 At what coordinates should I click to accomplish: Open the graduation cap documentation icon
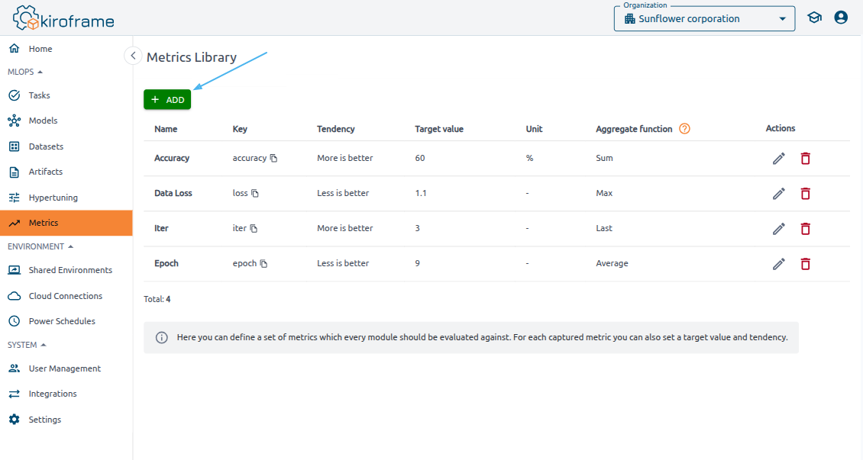pyautogui.click(x=814, y=18)
